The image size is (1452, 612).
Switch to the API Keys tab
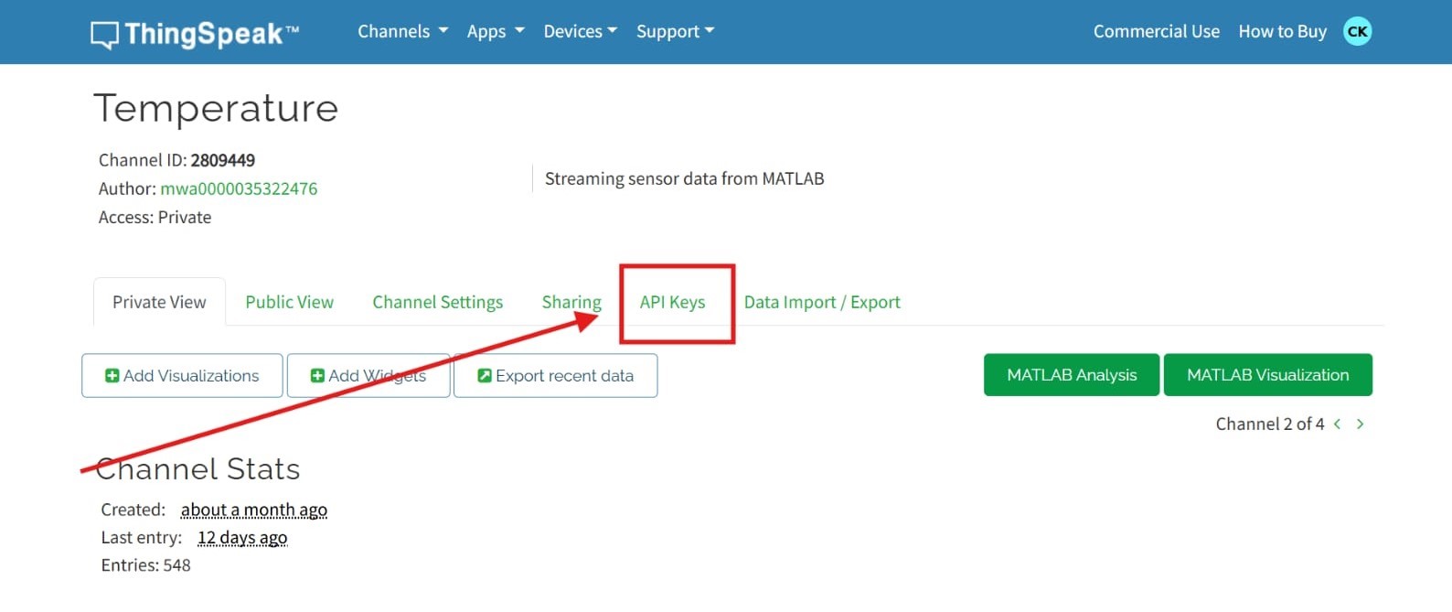[x=672, y=302]
